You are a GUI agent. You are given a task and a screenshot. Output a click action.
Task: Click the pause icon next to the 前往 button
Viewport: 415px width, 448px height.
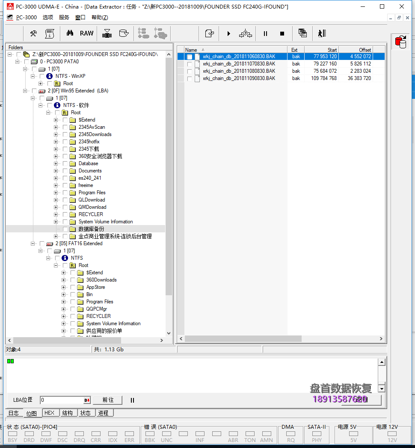(132, 400)
